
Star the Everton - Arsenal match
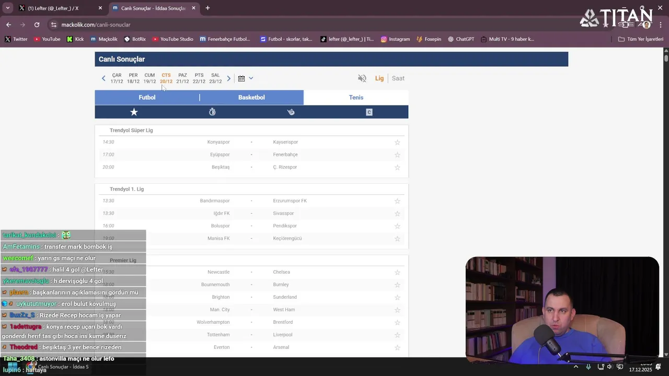point(397,347)
